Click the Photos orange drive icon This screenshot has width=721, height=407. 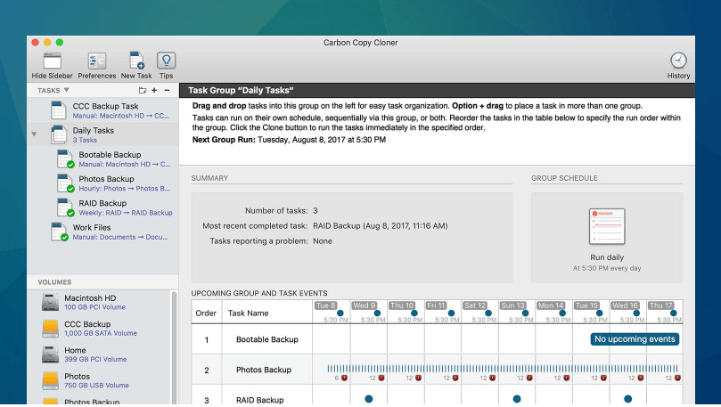point(50,380)
